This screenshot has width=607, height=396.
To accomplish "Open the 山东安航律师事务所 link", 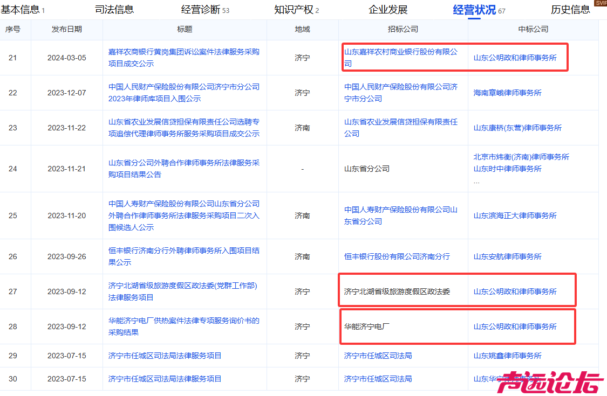I will tap(507, 256).
